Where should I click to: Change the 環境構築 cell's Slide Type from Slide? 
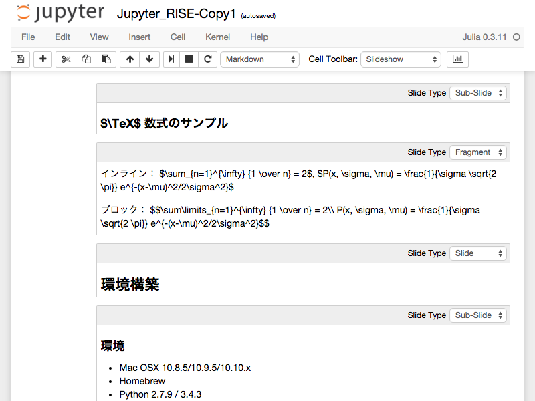point(477,253)
